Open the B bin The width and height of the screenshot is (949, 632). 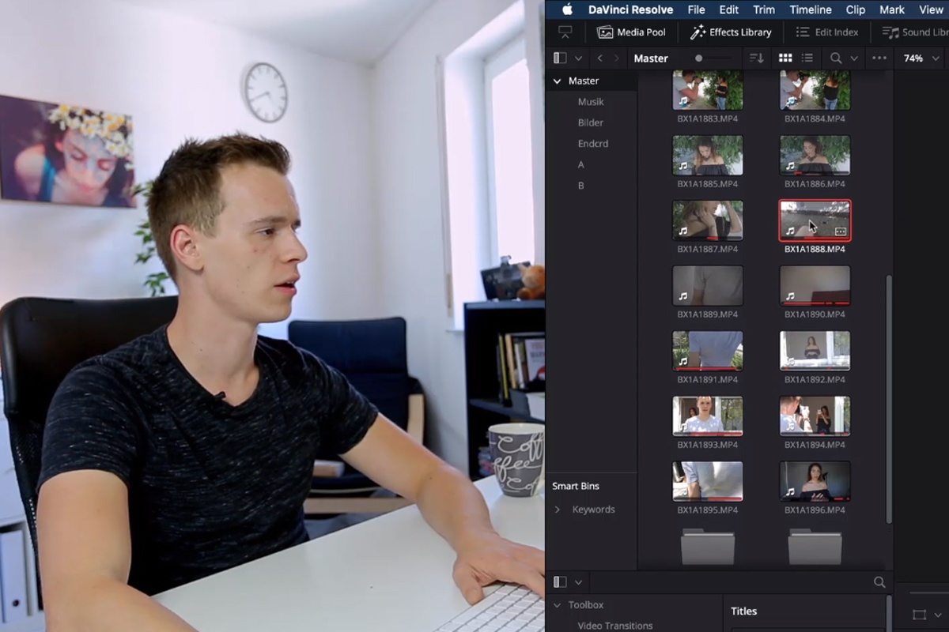tap(581, 186)
